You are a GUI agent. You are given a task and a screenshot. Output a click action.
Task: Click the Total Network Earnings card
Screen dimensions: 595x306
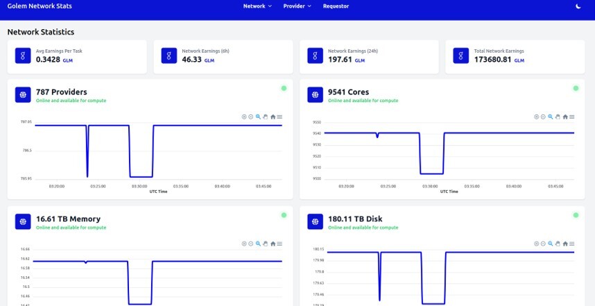tap(515, 57)
